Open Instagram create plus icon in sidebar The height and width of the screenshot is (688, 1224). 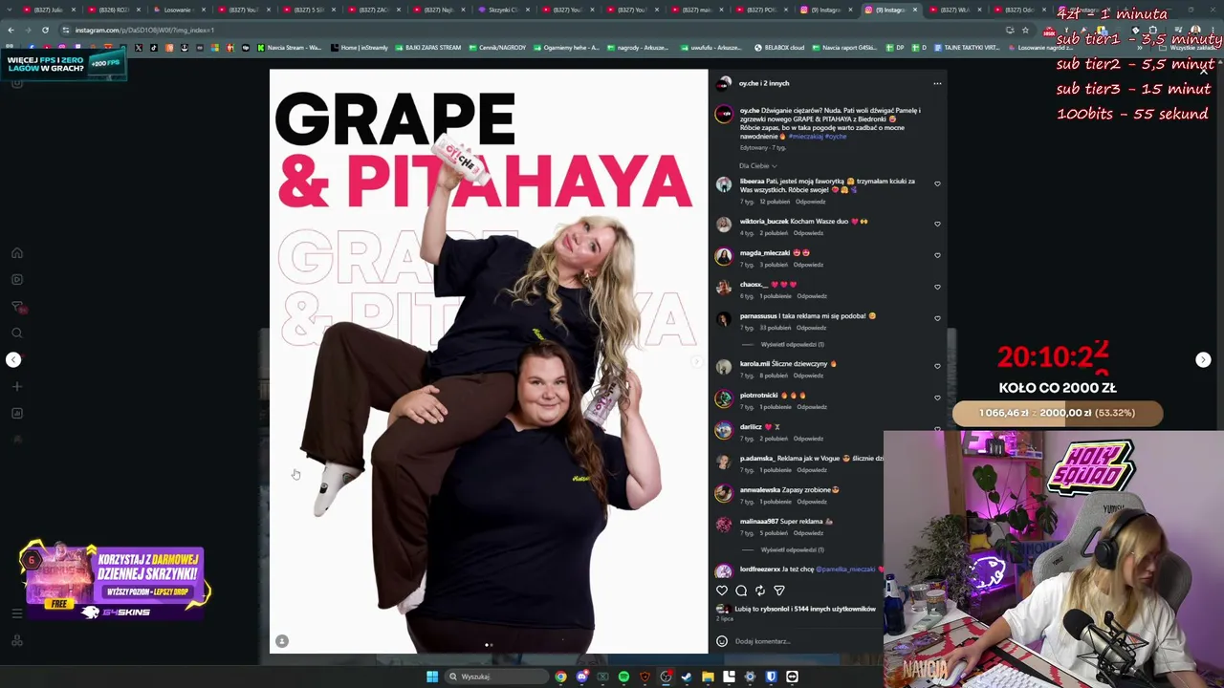[x=16, y=386]
